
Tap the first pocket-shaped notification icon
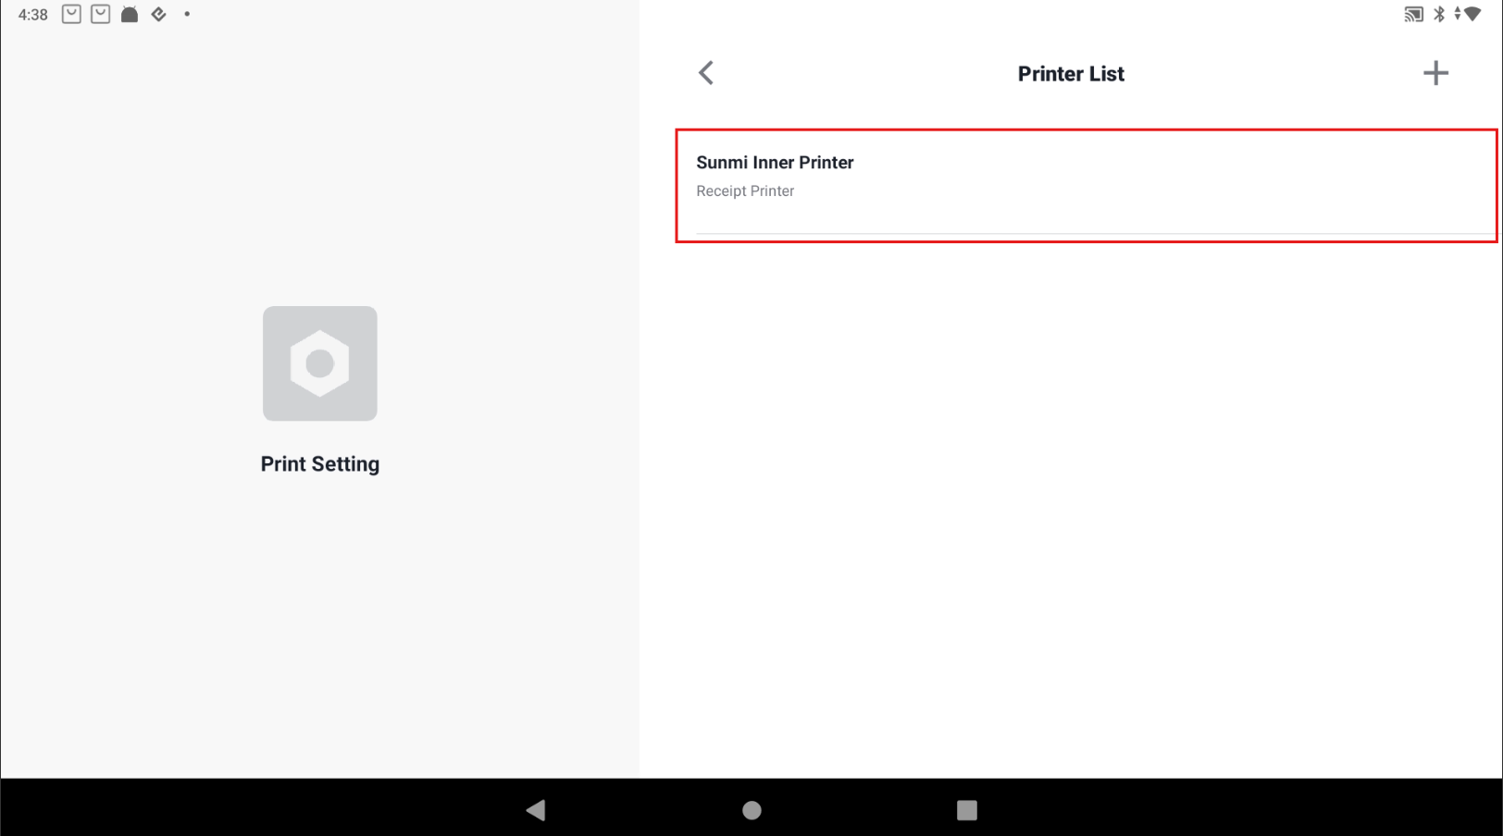(x=71, y=14)
